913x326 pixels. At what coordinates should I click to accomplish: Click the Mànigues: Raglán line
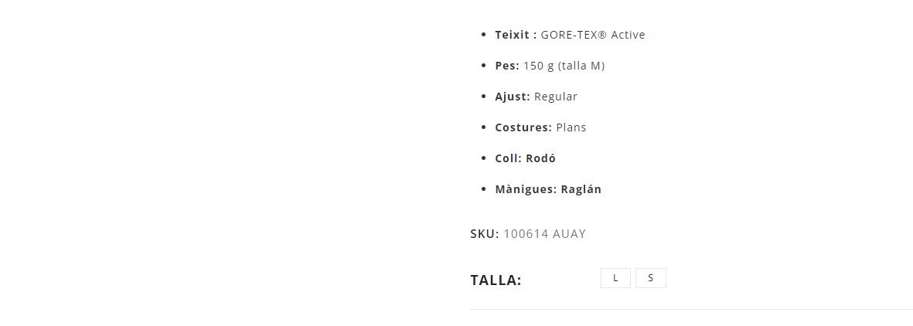click(x=547, y=189)
